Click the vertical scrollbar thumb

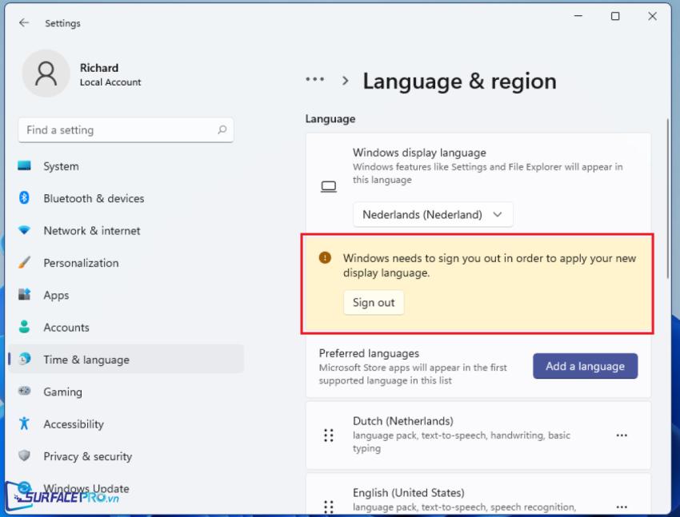point(668,198)
